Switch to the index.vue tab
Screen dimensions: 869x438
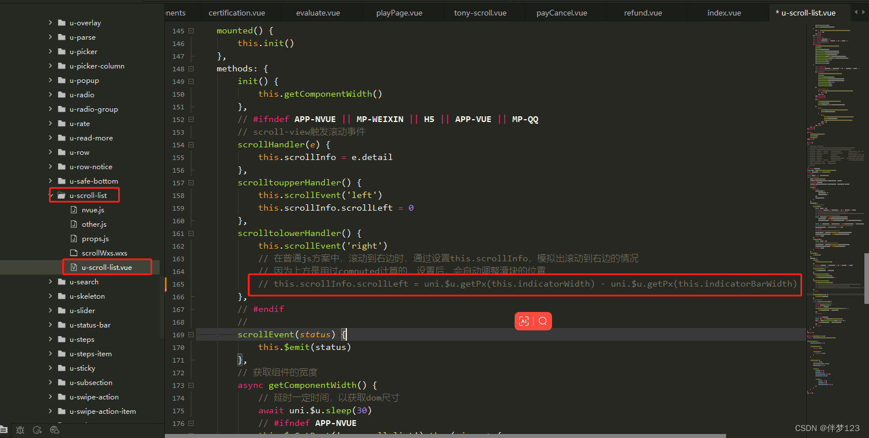point(724,13)
